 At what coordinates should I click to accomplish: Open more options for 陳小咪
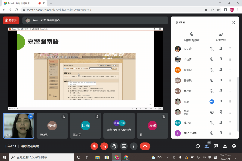click(x=230, y=123)
